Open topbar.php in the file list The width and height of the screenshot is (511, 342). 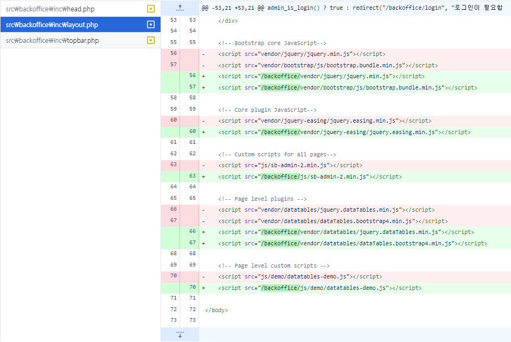point(80,40)
